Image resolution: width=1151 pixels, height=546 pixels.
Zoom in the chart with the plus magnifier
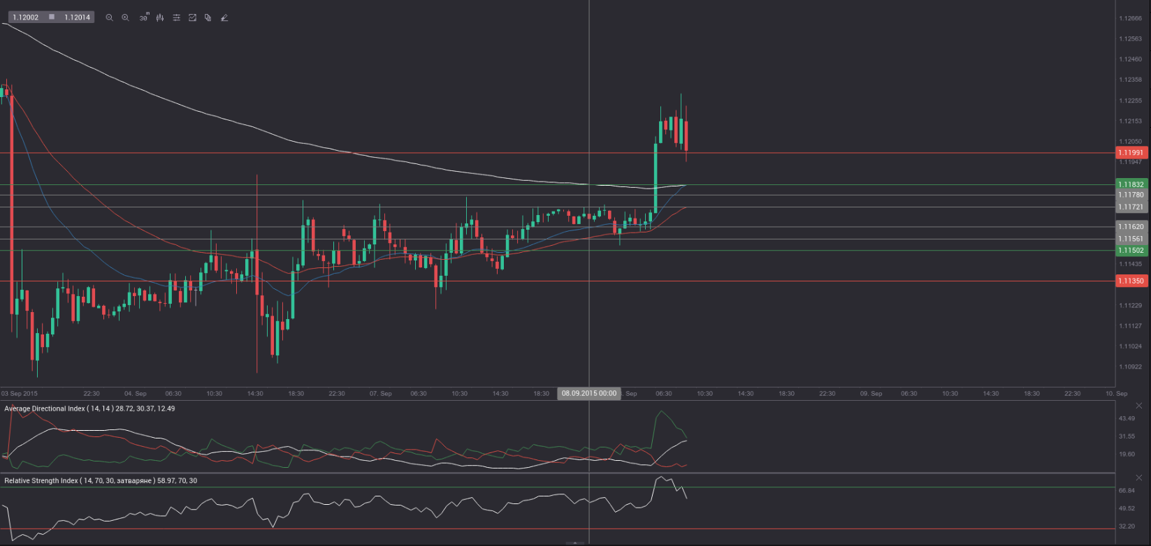(125, 17)
